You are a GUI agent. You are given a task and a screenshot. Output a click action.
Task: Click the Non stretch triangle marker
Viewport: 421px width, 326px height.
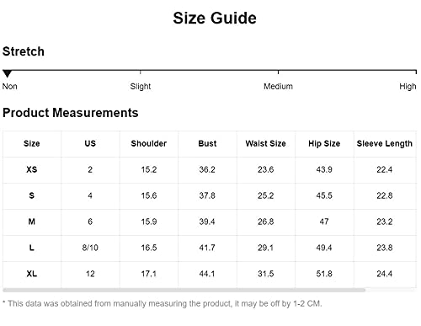8,74
